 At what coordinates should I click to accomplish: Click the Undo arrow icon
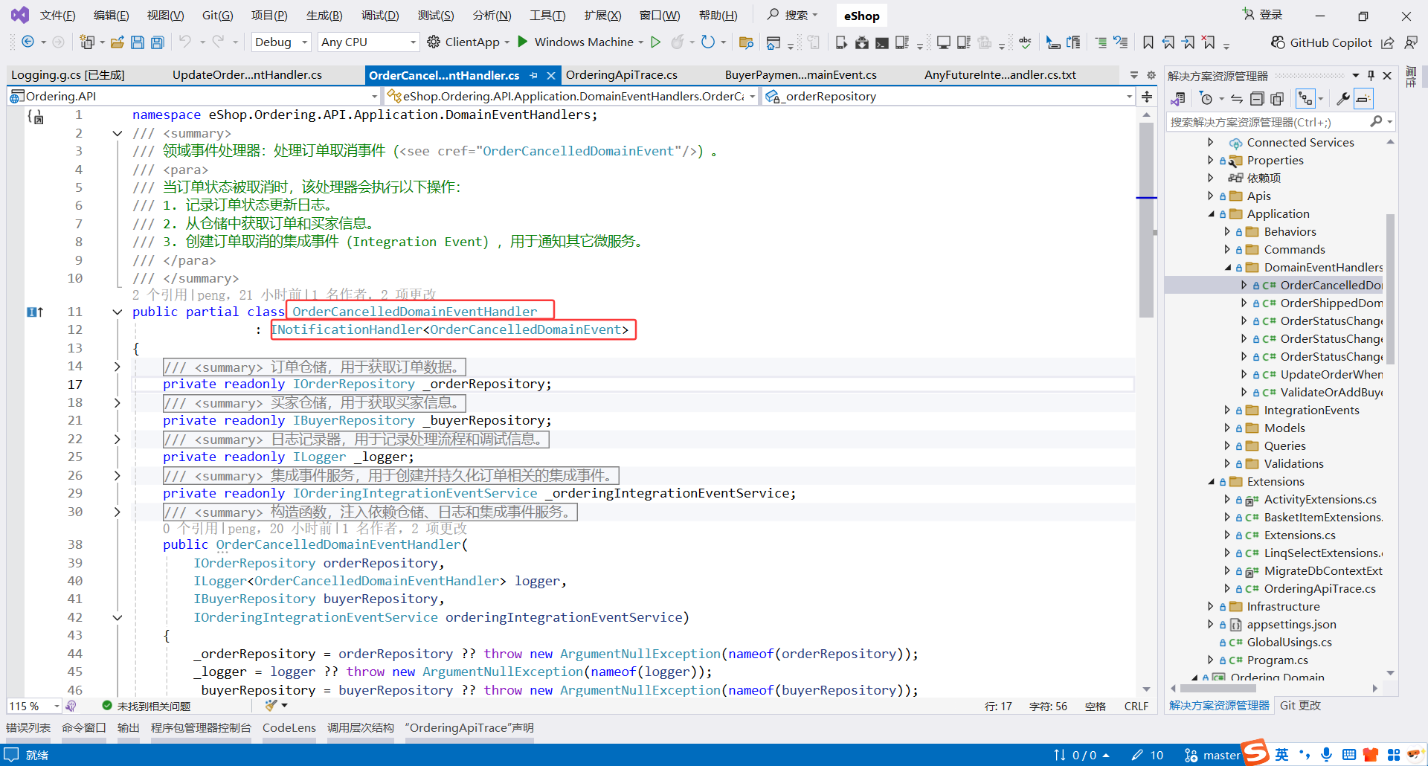[184, 42]
